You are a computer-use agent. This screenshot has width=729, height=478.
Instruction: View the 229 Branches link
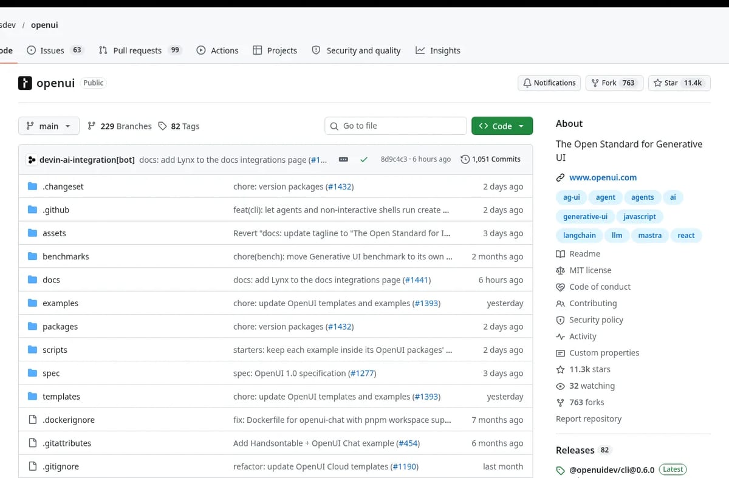(x=120, y=126)
